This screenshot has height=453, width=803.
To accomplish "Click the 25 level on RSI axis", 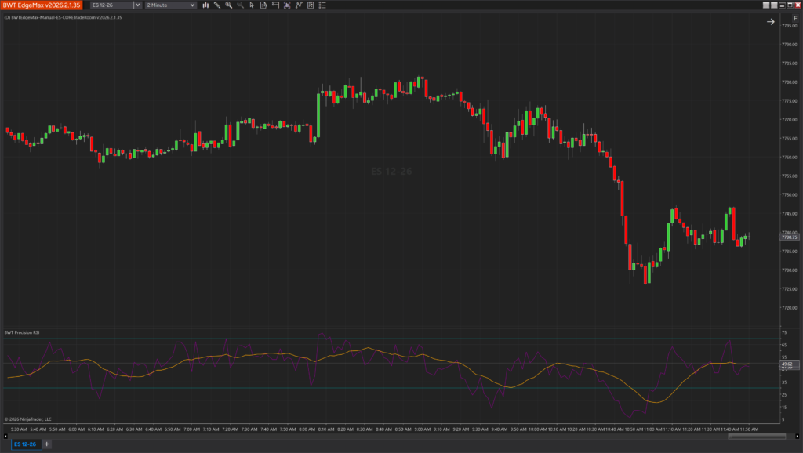I will coord(784,395).
